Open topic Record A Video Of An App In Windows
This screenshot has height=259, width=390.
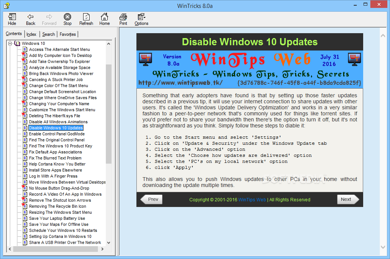(x=65, y=194)
